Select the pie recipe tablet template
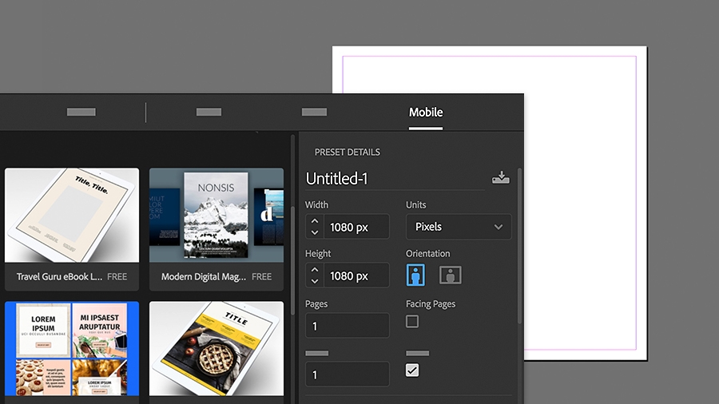 [x=216, y=349]
